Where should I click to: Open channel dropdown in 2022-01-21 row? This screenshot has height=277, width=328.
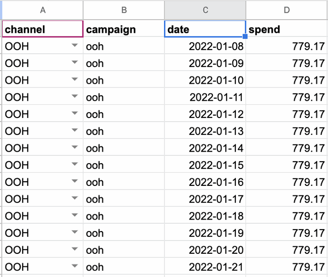[75, 266]
